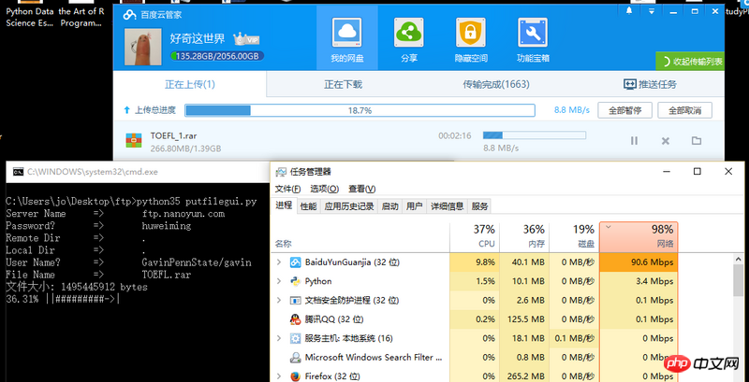Sort processes by 内存 column
Screen dimensions: 749x382
point(525,236)
